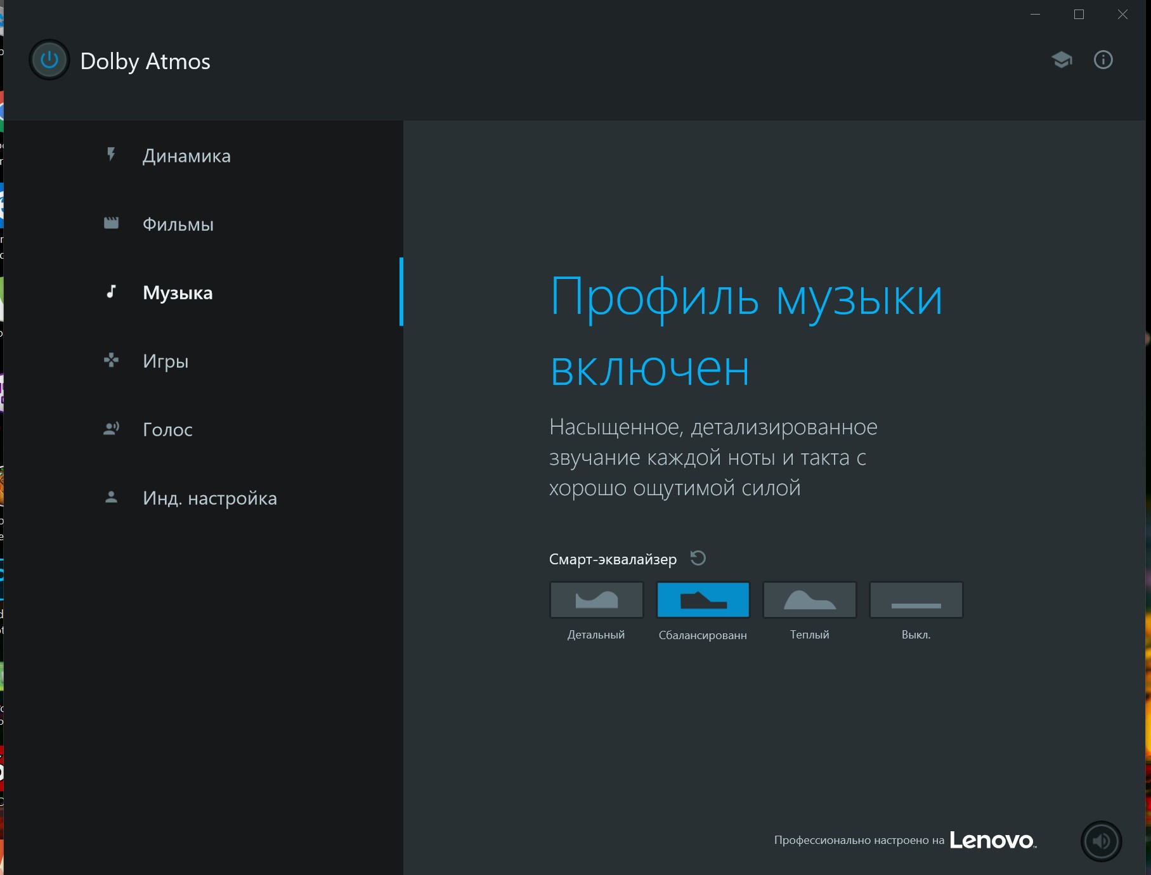Click the lightning bolt Динамика icon
The image size is (1151, 875).
(x=111, y=155)
